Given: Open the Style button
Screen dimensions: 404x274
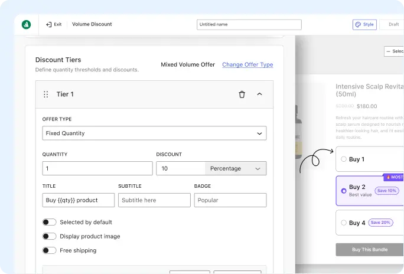Looking at the screenshot, I should coord(364,25).
